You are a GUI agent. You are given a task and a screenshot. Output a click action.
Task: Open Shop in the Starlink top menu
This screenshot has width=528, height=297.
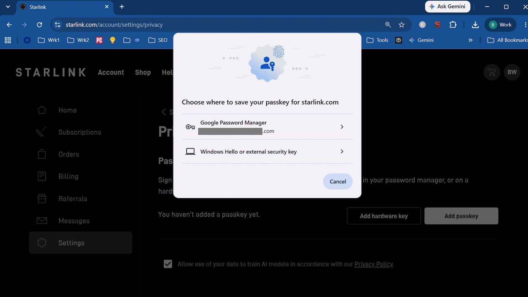click(x=143, y=72)
